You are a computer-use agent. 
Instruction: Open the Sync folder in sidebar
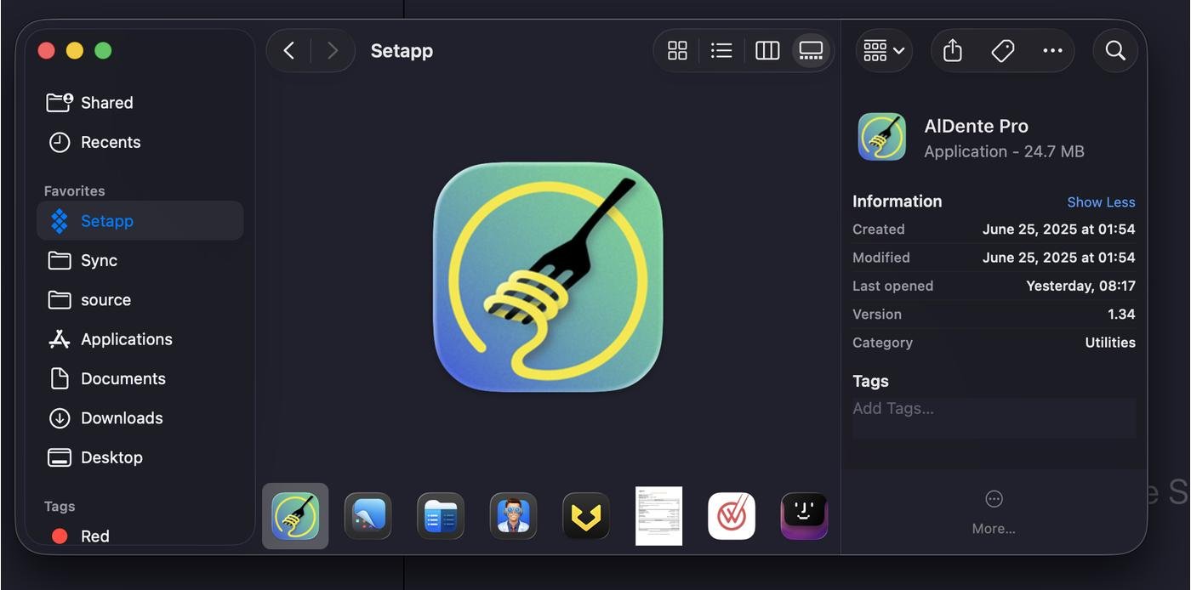140,260
